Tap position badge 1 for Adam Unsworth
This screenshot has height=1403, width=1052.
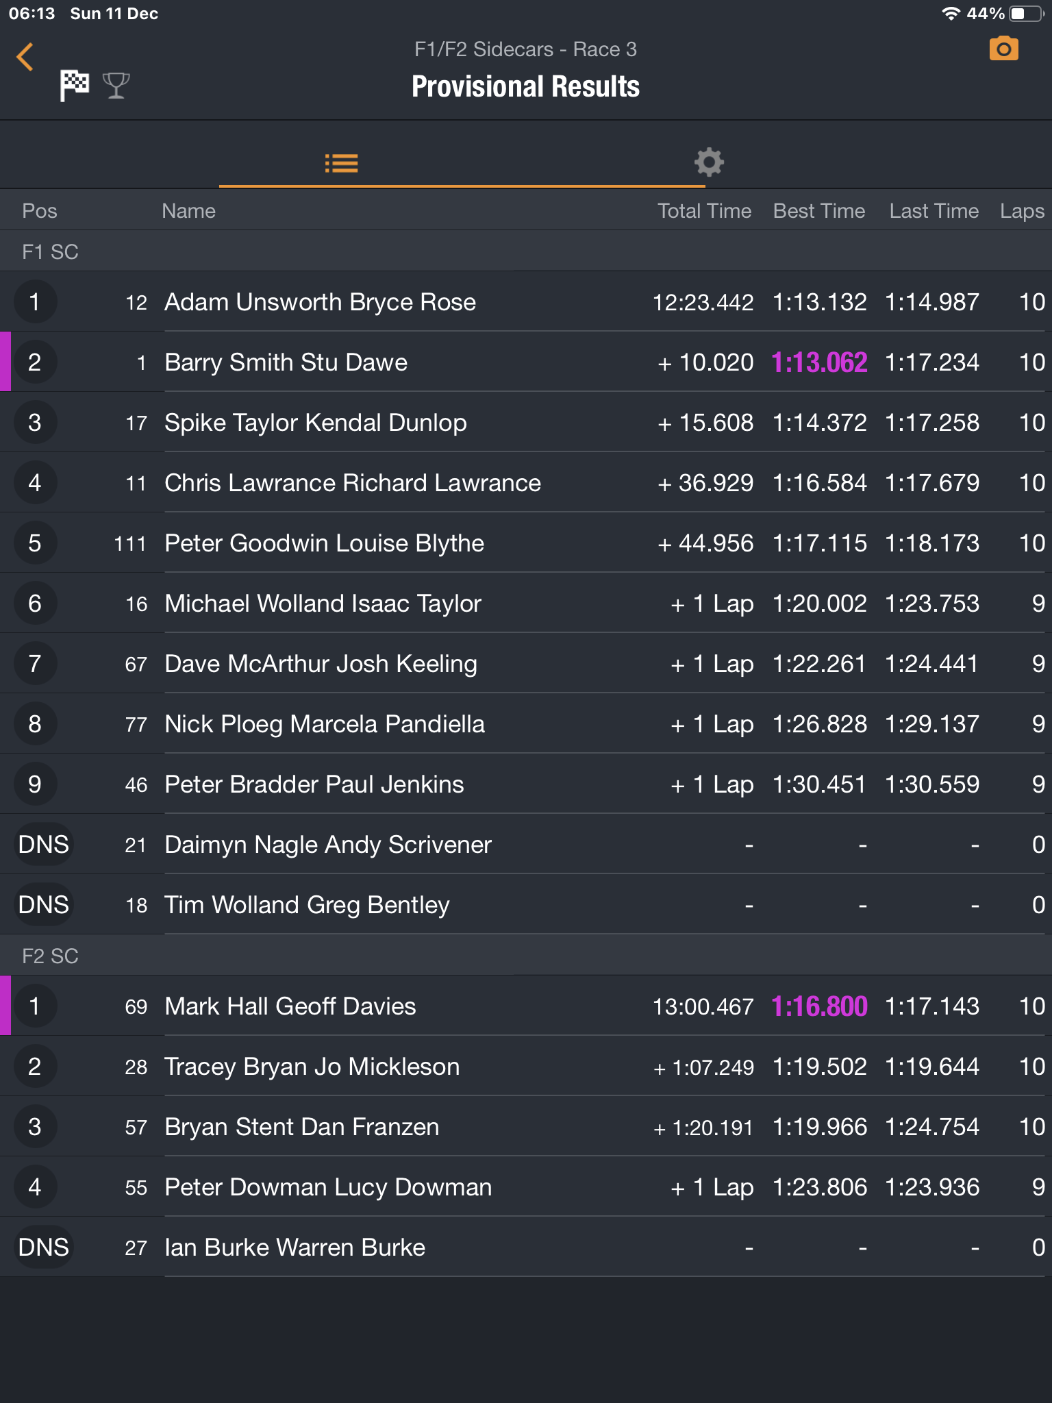[x=35, y=302]
